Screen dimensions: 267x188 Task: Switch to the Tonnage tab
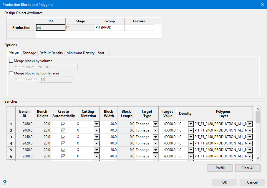coord(29,53)
